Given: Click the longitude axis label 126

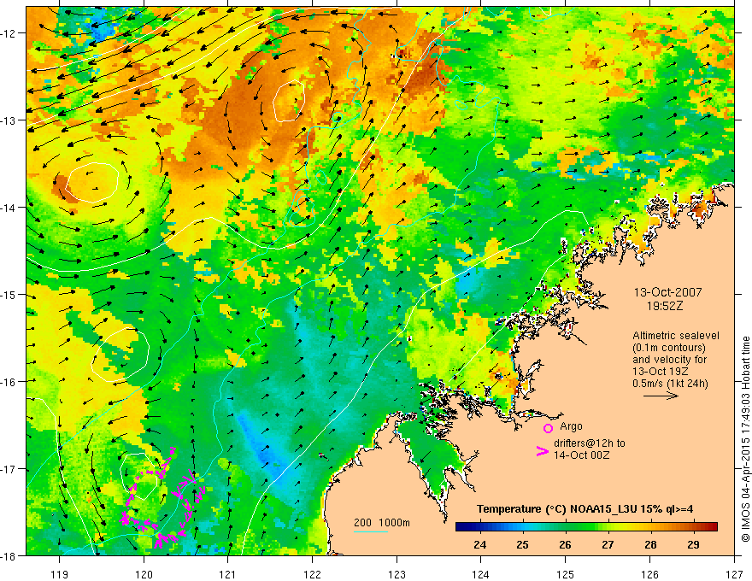Looking at the screenshot, I should [x=649, y=574].
